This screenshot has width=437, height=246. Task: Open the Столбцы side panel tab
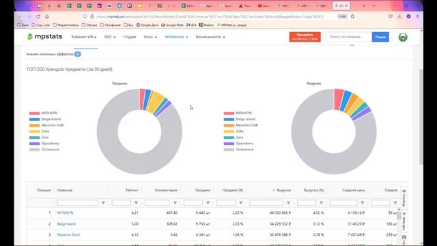coord(404,198)
